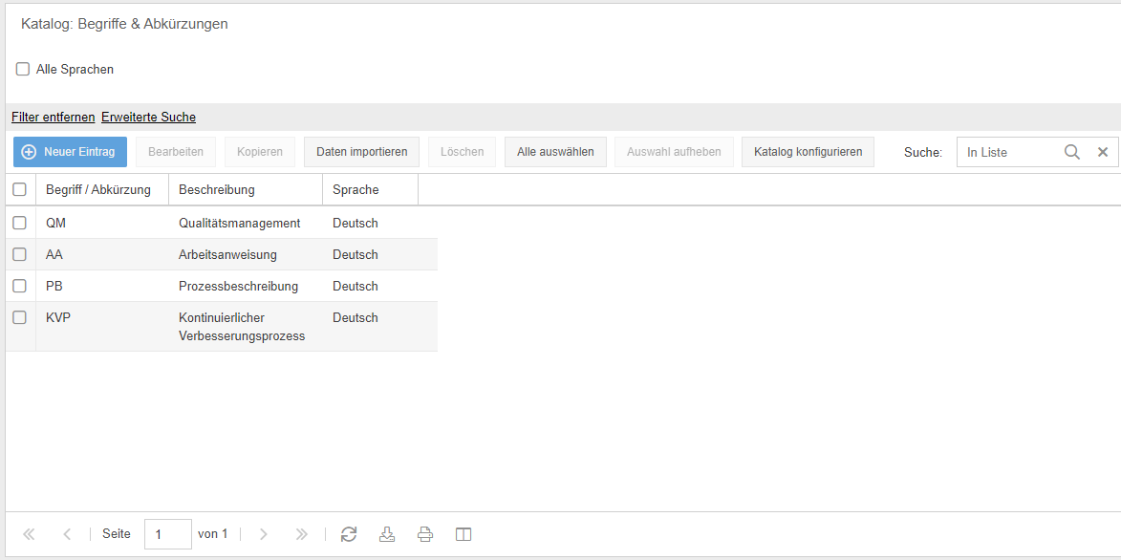Click the Filter entfernen link
Viewport: 1121px width, 560px height.
click(x=54, y=118)
